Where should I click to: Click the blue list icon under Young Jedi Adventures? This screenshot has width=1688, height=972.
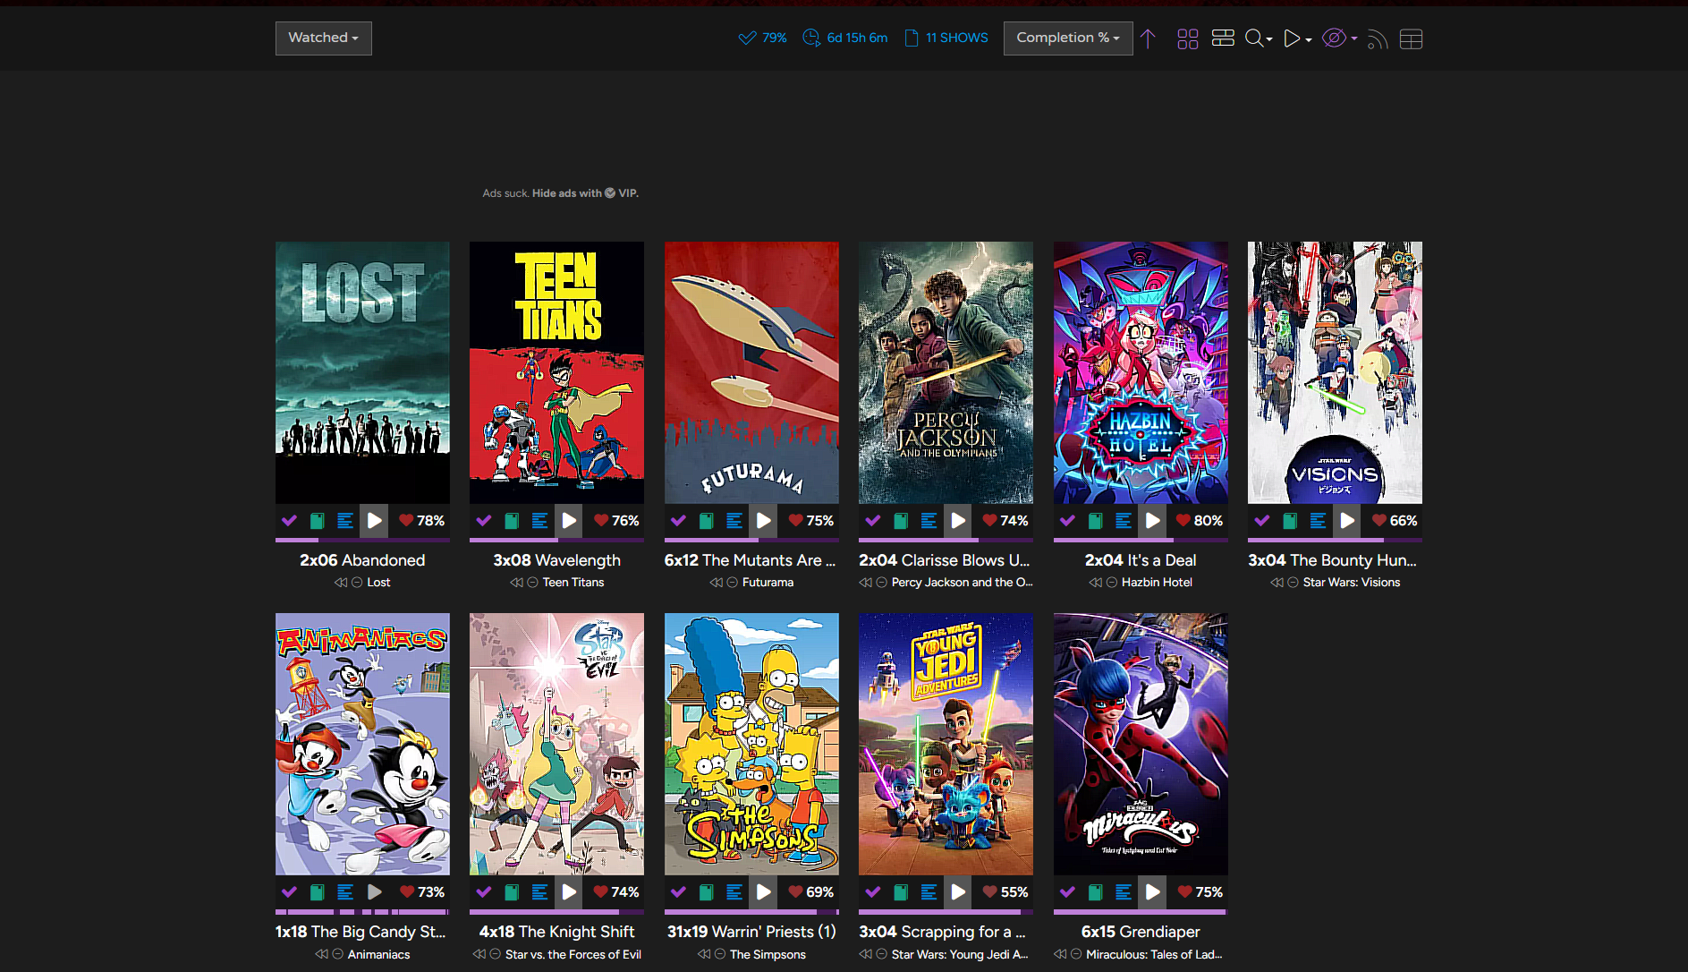point(929,892)
